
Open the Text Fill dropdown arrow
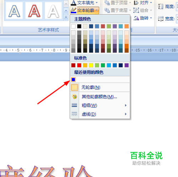(97, 2)
